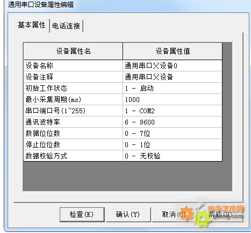Select the 基本属性 tab
This screenshot has height=233, width=251.
coord(32,25)
